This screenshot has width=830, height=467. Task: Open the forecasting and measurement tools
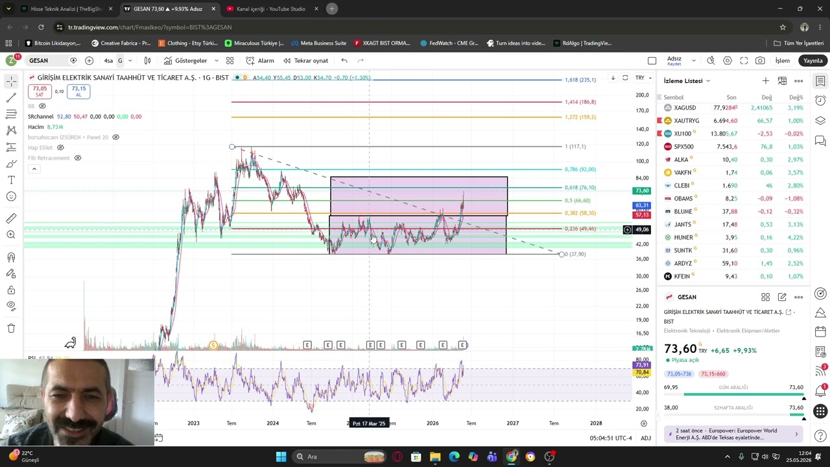11,147
